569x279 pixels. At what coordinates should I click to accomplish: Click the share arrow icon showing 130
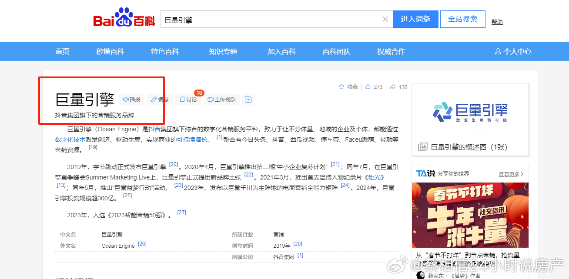pyautogui.click(x=393, y=87)
